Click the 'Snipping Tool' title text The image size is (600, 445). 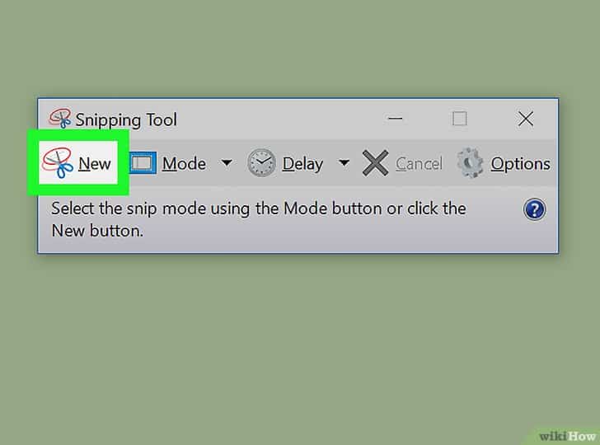126,119
